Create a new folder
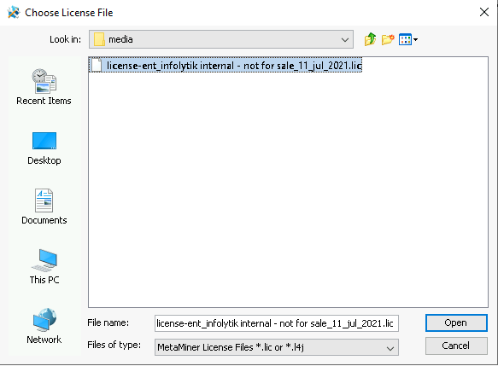Viewport: 498px width, 366px height. click(388, 39)
